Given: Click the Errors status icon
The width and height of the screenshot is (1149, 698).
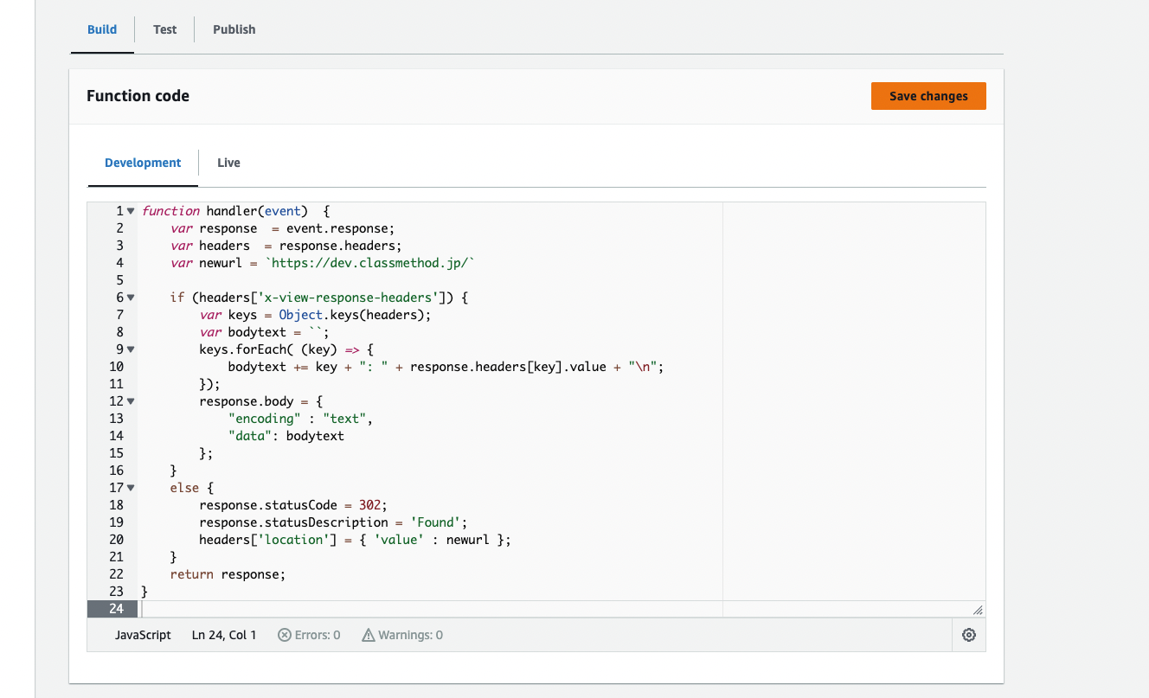Looking at the screenshot, I should click(x=285, y=634).
